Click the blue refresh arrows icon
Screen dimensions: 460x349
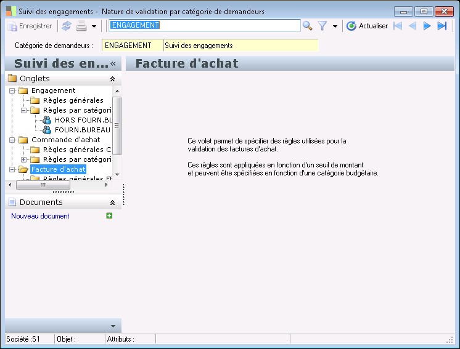pos(67,26)
